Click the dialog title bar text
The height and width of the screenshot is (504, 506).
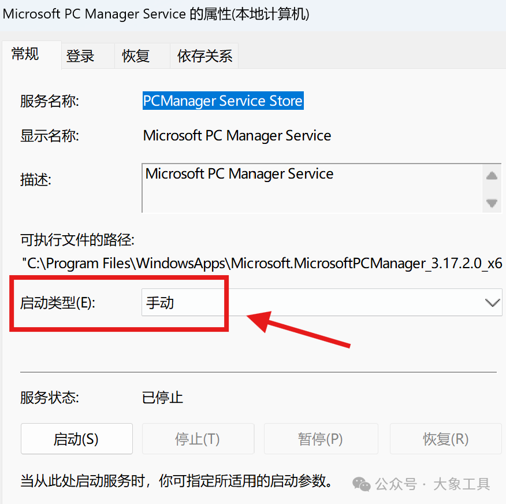click(x=157, y=14)
